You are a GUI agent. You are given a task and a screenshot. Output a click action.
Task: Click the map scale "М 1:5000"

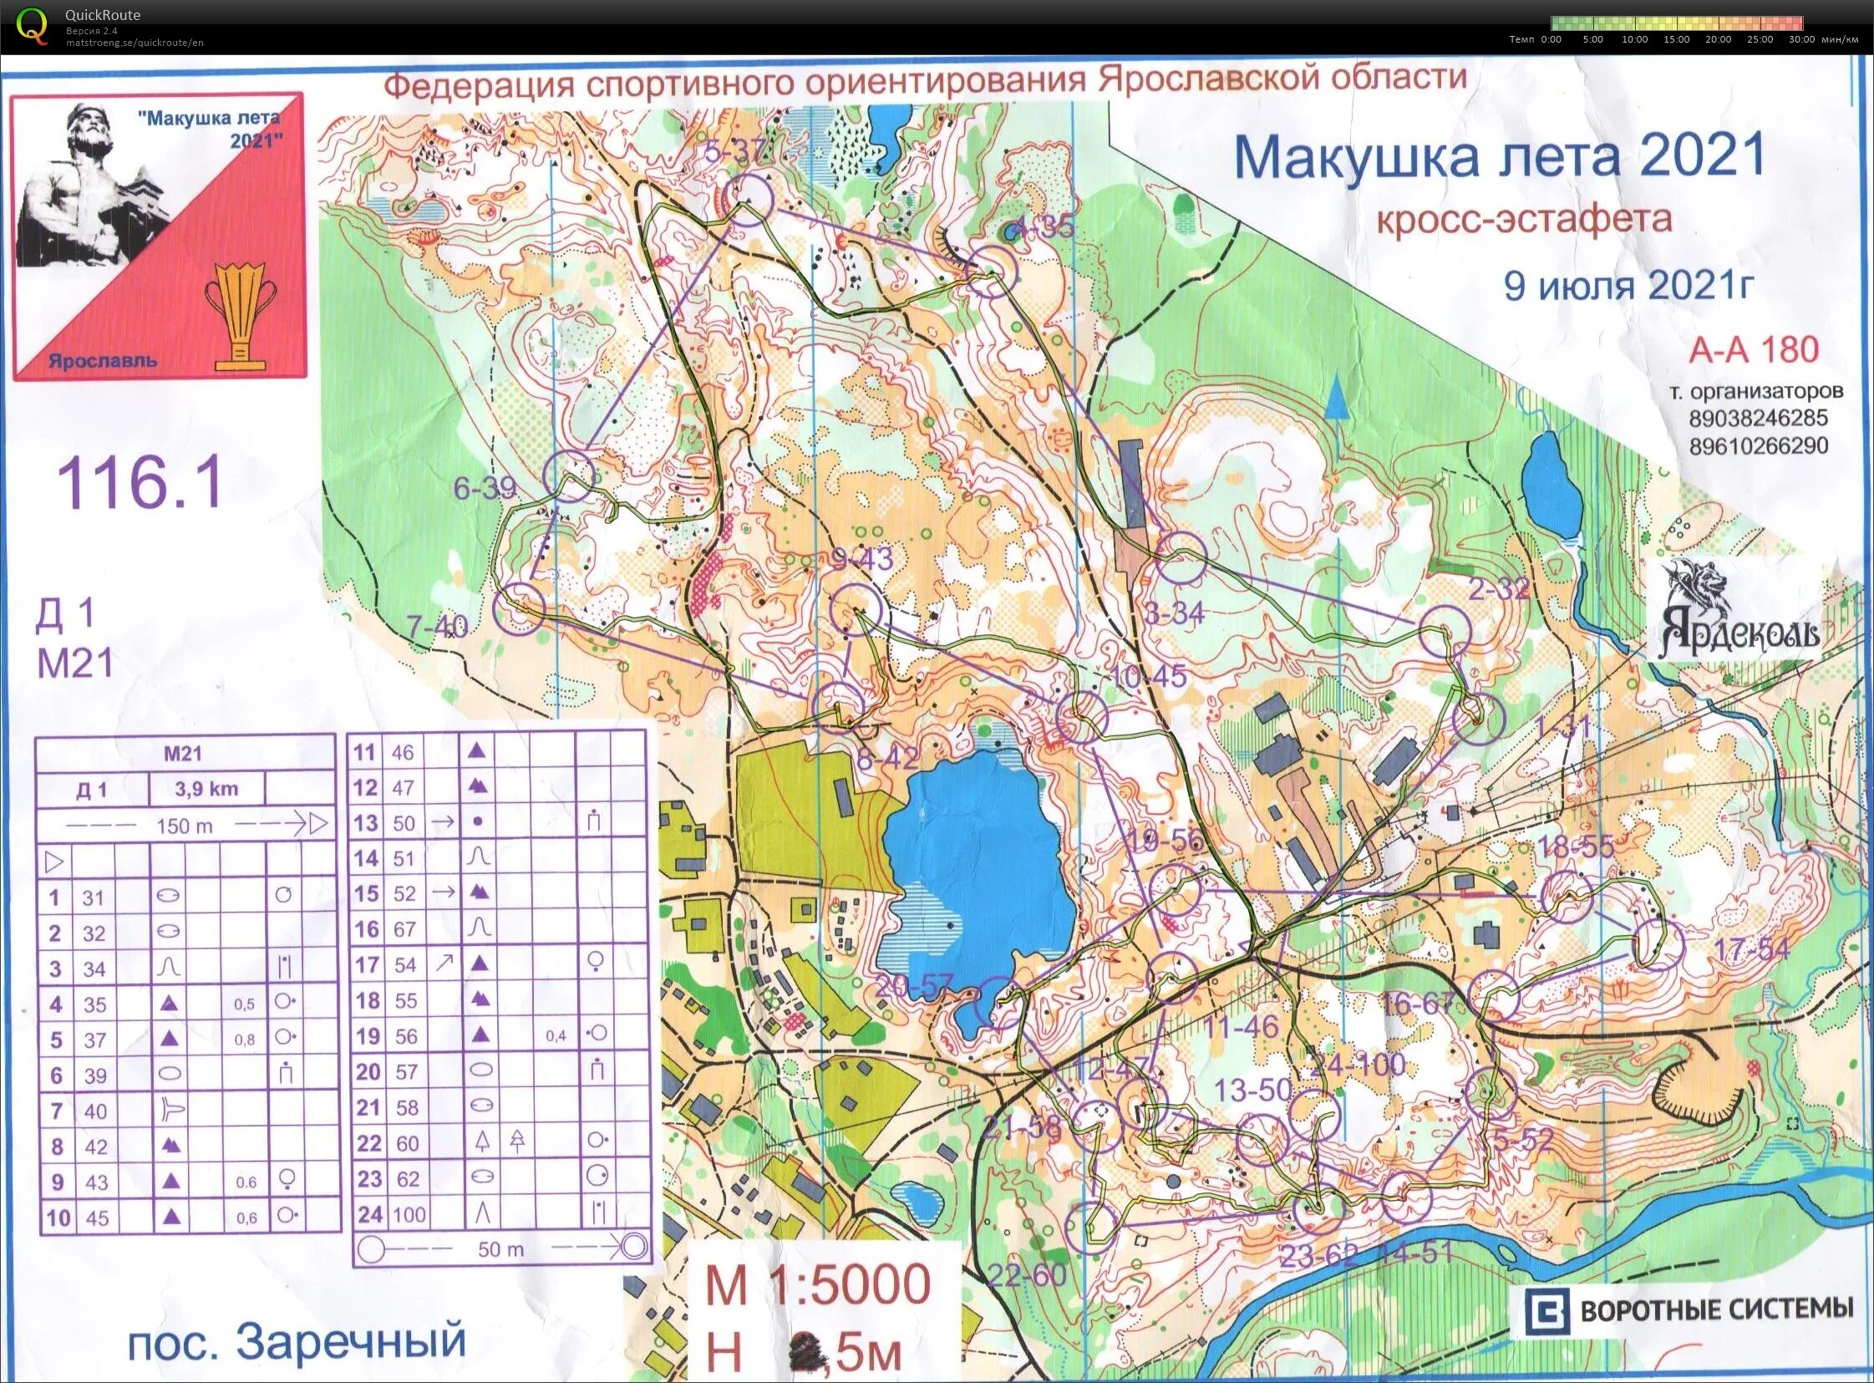coord(817,1284)
